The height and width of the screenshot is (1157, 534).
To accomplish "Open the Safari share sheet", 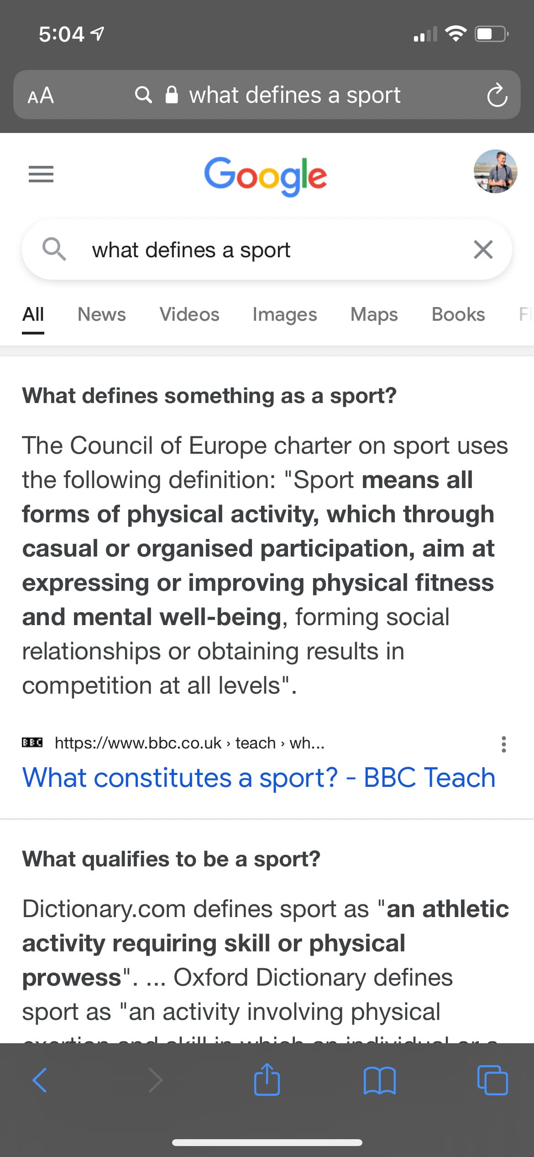I will click(267, 1080).
